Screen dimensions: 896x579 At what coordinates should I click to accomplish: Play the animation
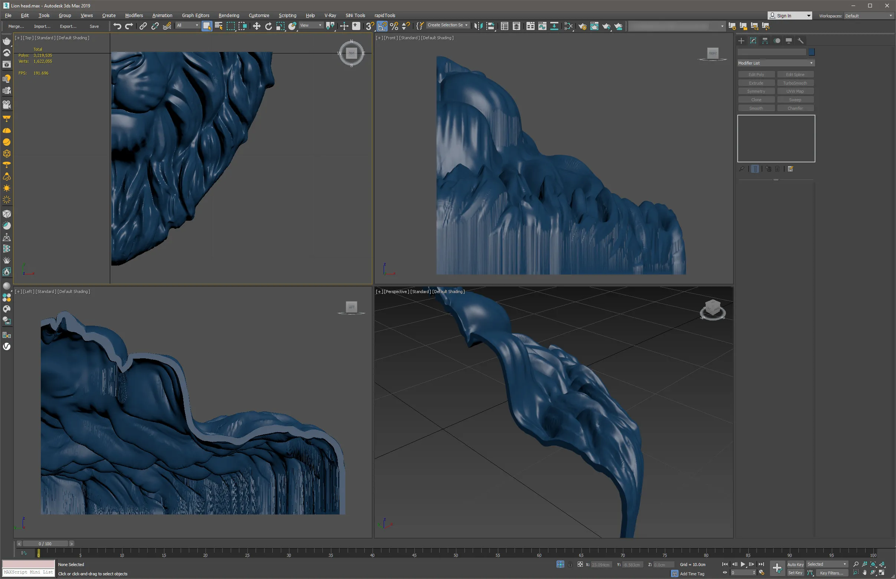pos(743,564)
